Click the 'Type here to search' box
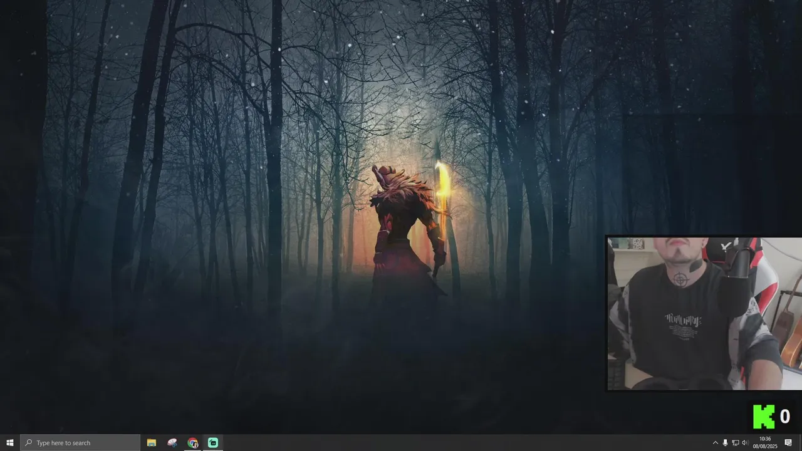This screenshot has height=451, width=802. (x=80, y=443)
